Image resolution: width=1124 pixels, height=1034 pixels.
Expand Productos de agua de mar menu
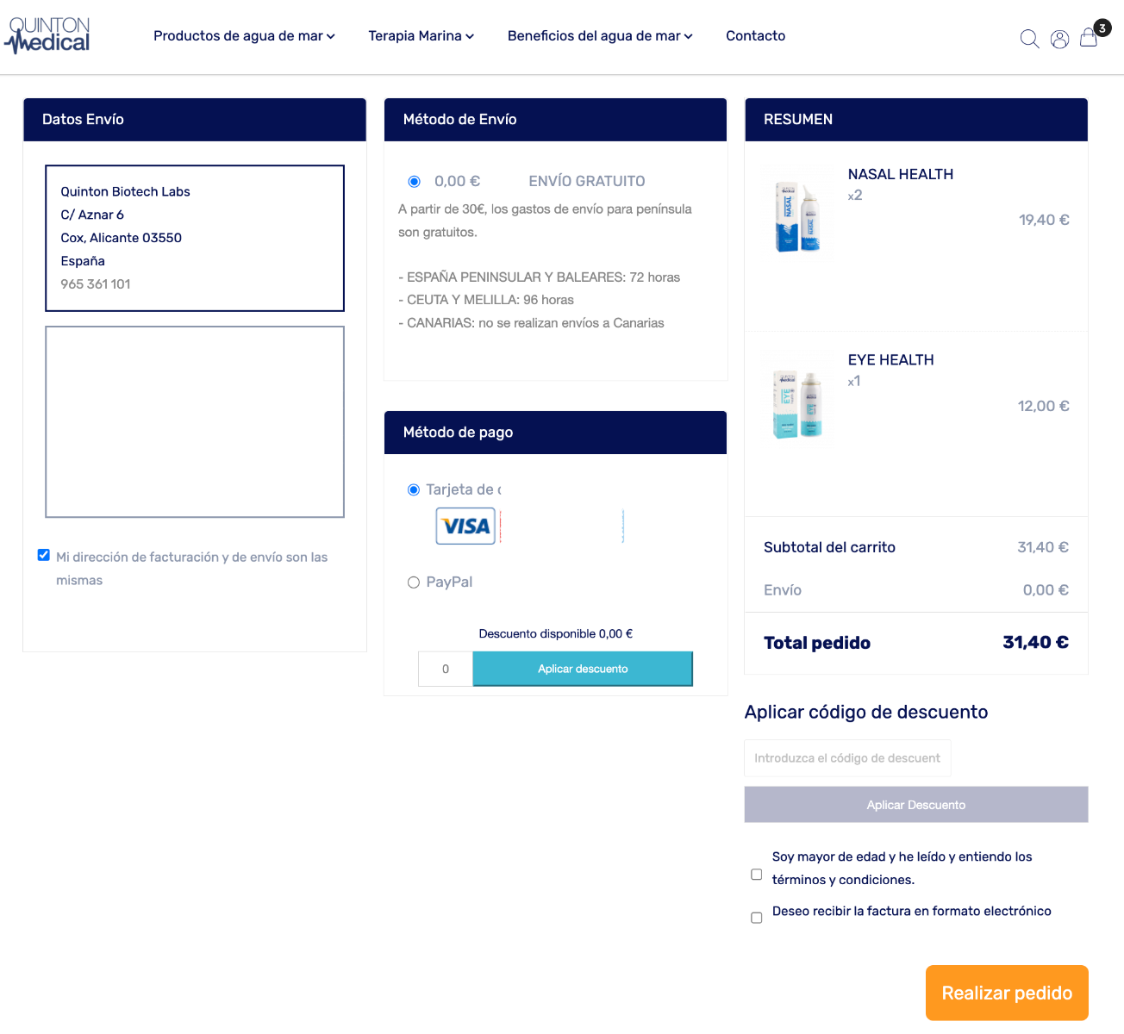pos(244,36)
